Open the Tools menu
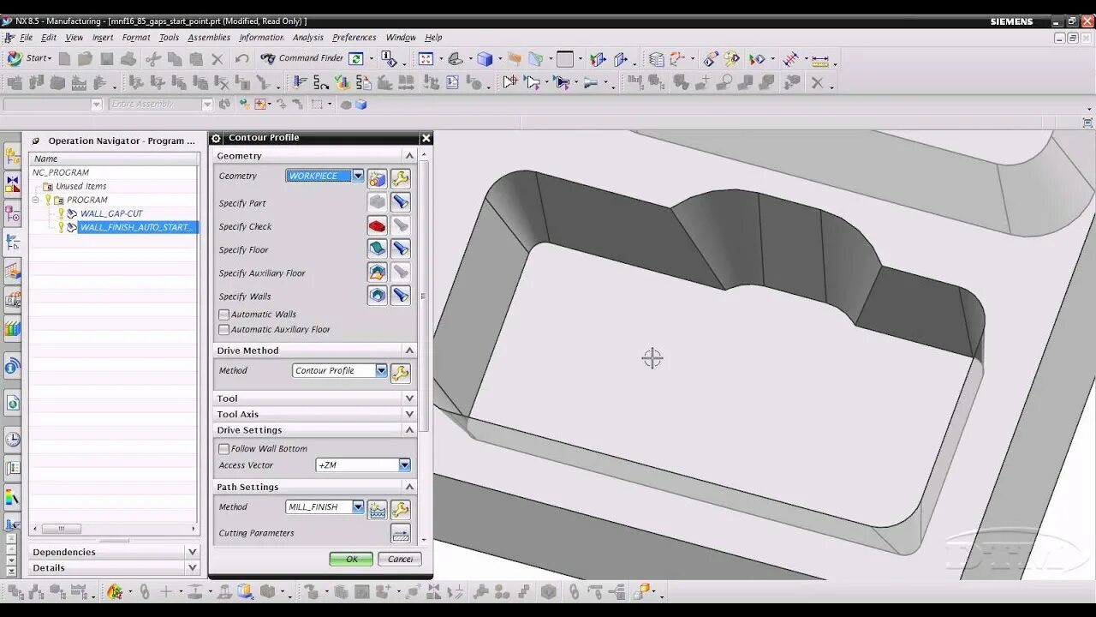This screenshot has width=1096, height=617. [x=170, y=38]
